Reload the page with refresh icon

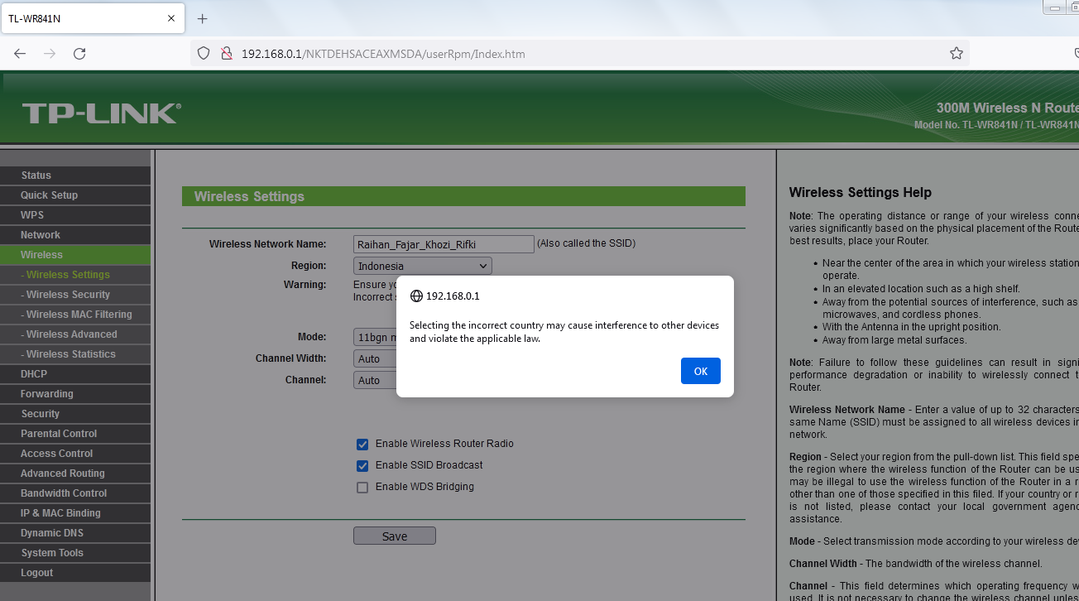79,54
